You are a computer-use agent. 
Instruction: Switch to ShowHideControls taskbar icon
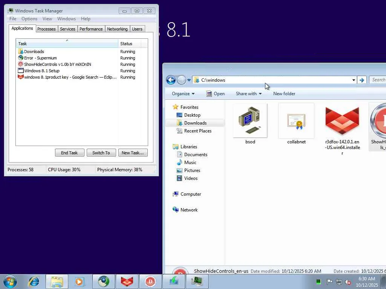coord(150,281)
